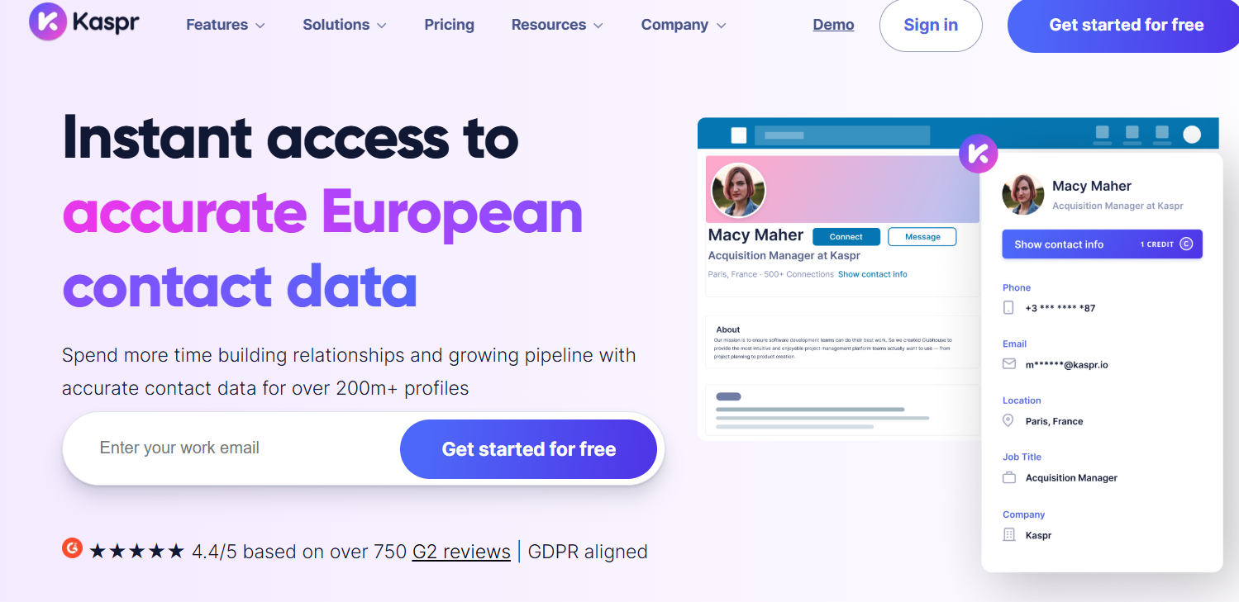Click the company building icon
The image size is (1239, 602).
point(1008,535)
